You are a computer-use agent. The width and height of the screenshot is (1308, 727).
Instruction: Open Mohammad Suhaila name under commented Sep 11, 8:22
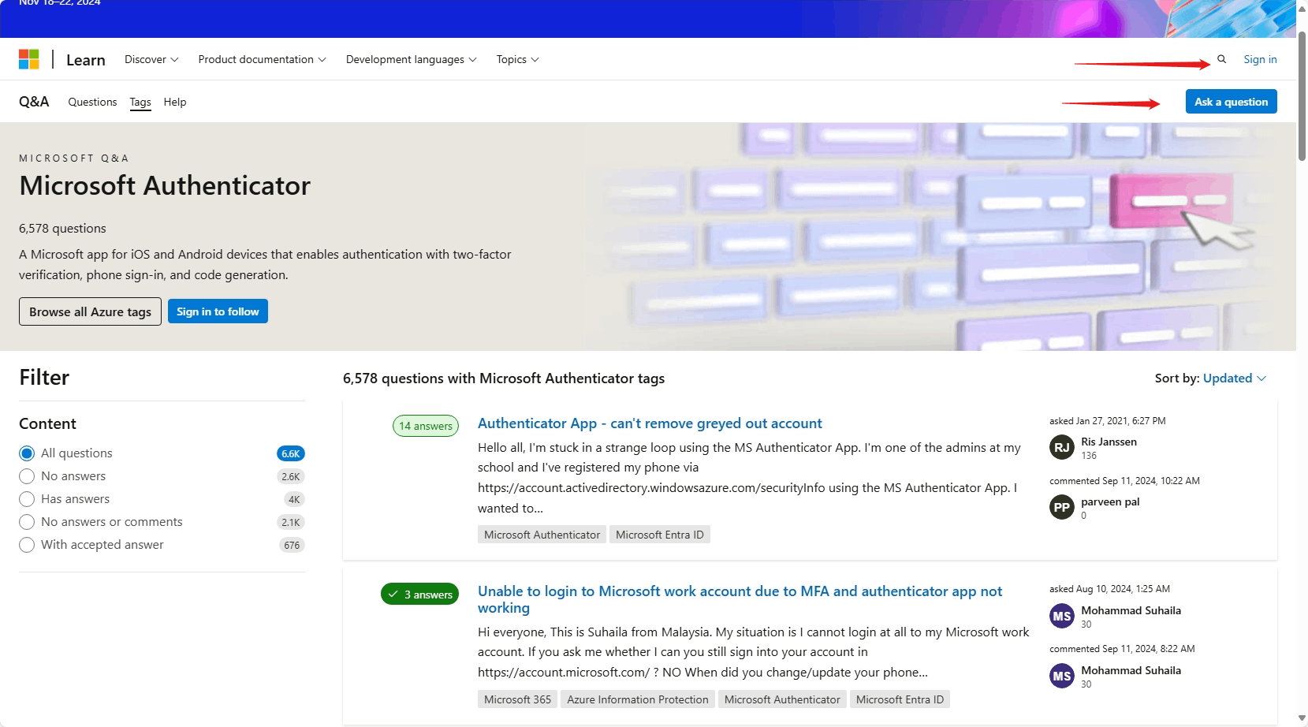[x=1131, y=670]
